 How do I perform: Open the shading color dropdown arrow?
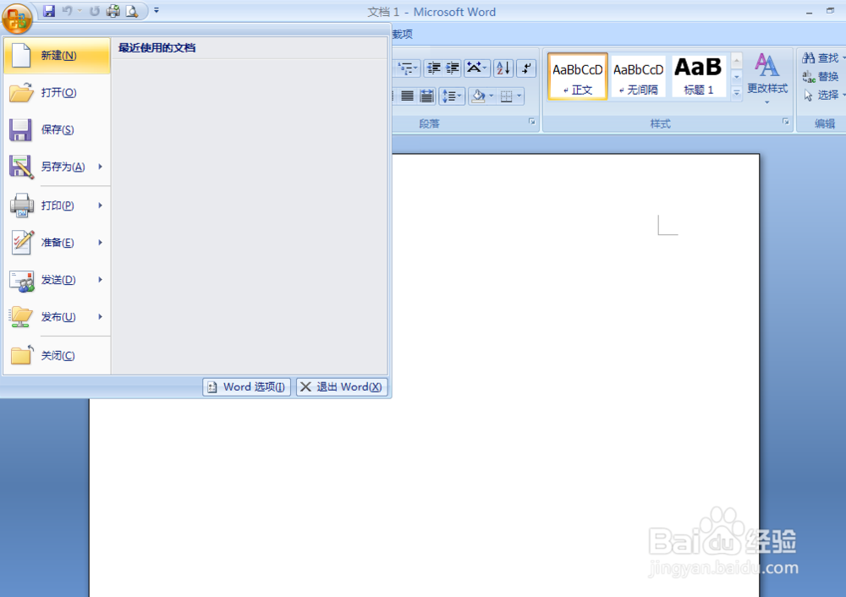[491, 96]
